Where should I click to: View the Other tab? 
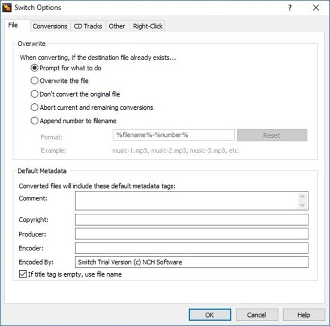point(117,26)
